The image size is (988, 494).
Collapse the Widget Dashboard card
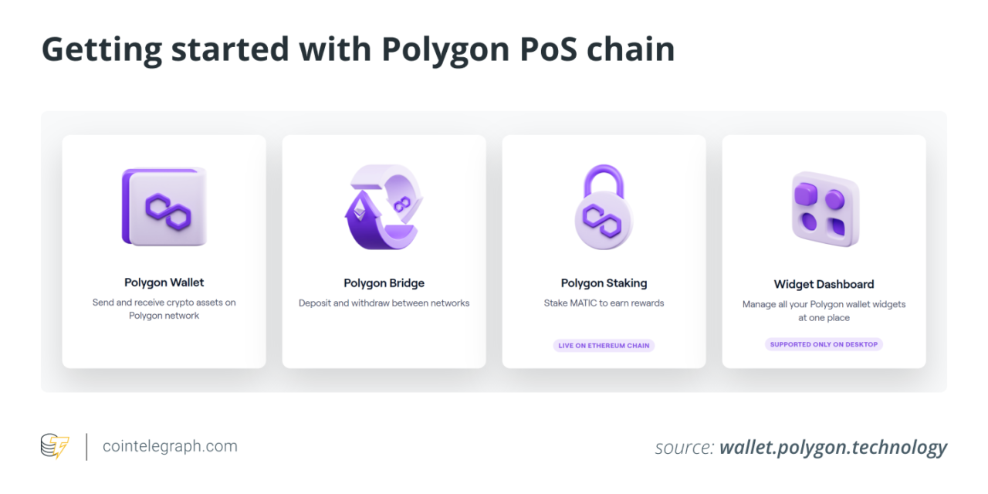pos(823,251)
